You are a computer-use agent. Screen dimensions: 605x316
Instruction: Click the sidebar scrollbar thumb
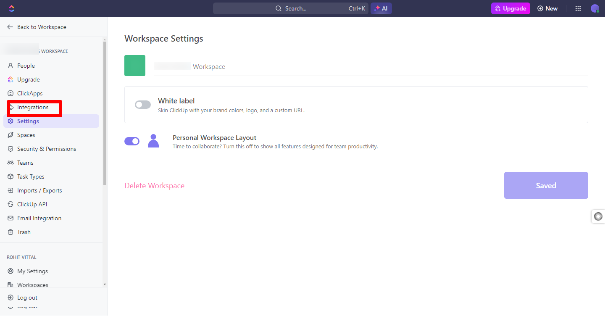pyautogui.click(x=105, y=113)
